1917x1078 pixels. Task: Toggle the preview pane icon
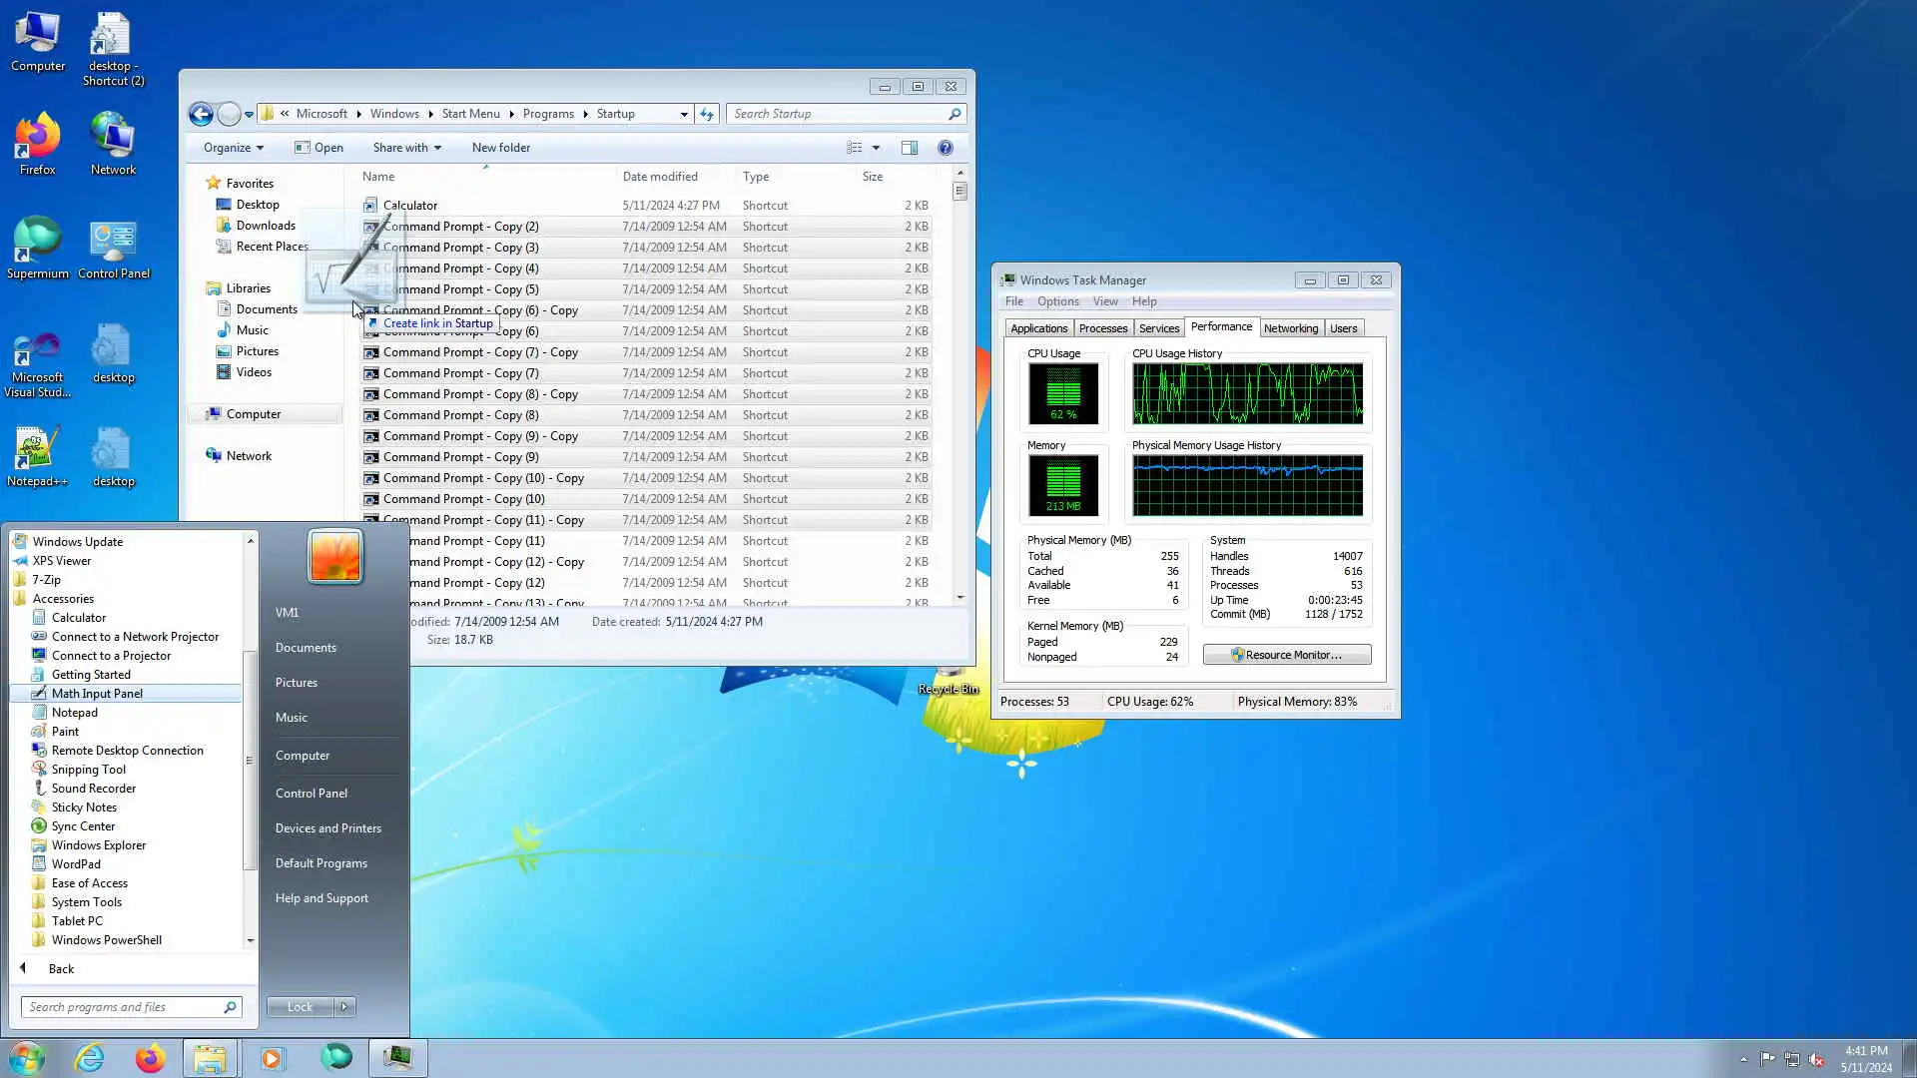tap(909, 148)
